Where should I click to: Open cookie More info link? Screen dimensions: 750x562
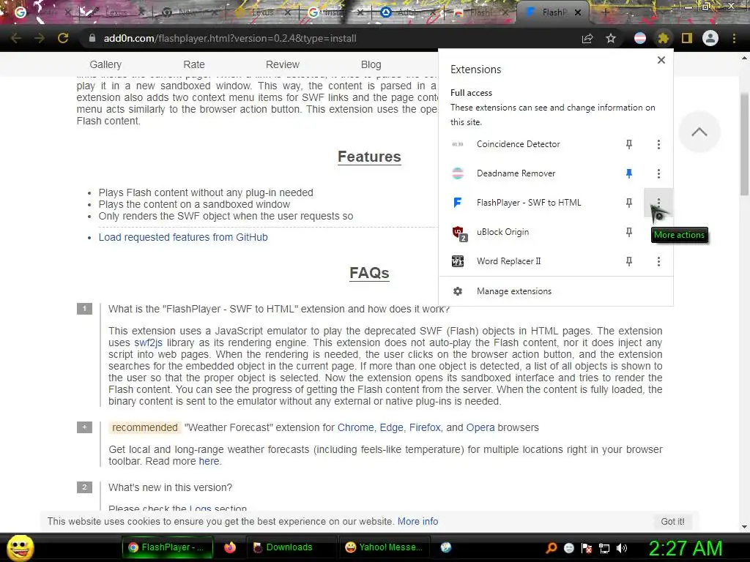coord(418,521)
